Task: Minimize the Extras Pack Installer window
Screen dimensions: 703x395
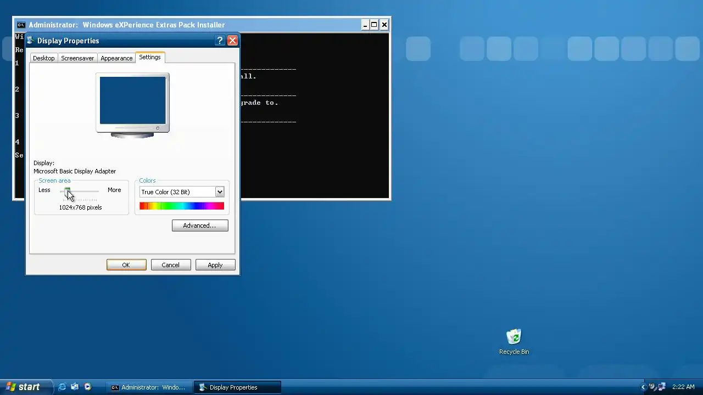Action: (x=365, y=25)
